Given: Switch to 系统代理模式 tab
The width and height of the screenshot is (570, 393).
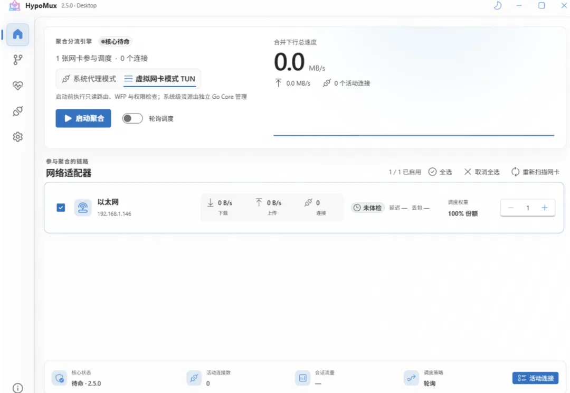Looking at the screenshot, I should tap(89, 79).
